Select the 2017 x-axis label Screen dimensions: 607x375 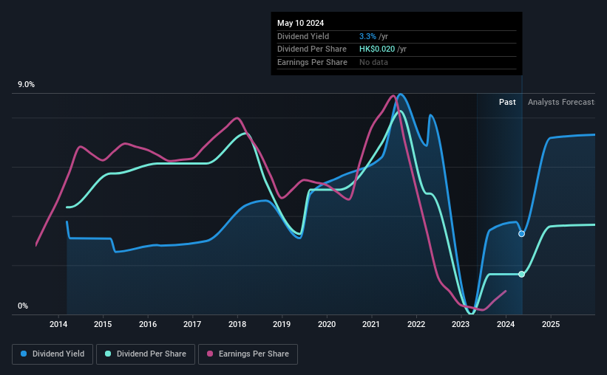click(x=192, y=324)
